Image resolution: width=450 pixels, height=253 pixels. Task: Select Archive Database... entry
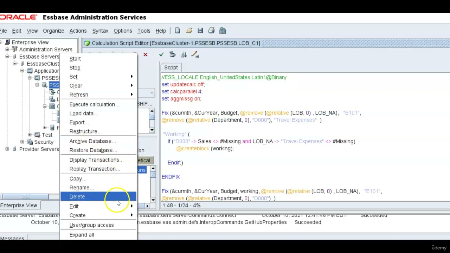(98, 141)
